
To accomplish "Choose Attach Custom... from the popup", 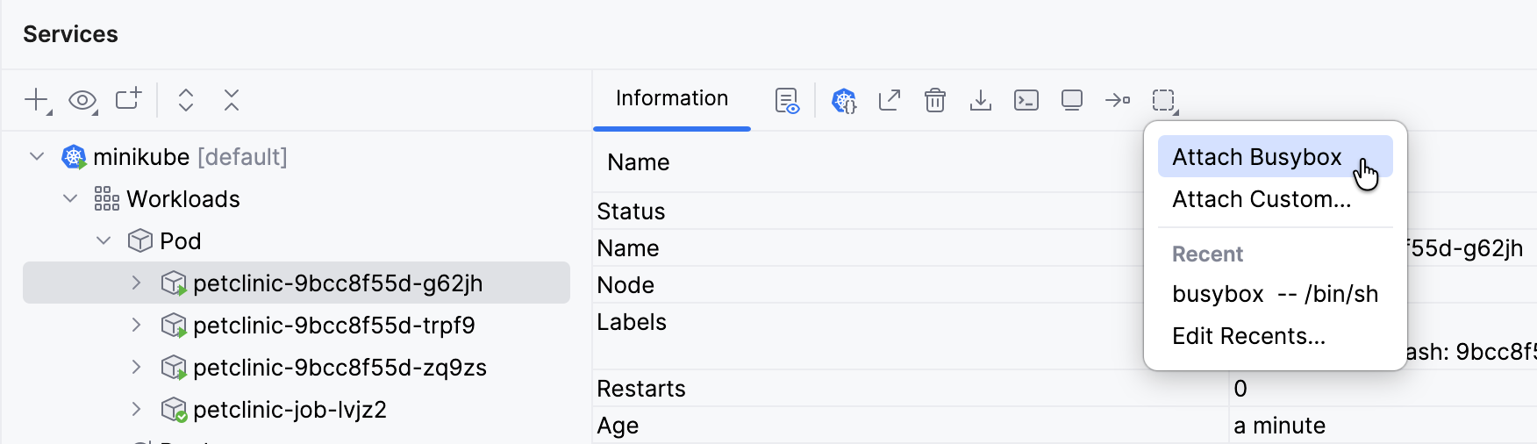I will (1275, 199).
